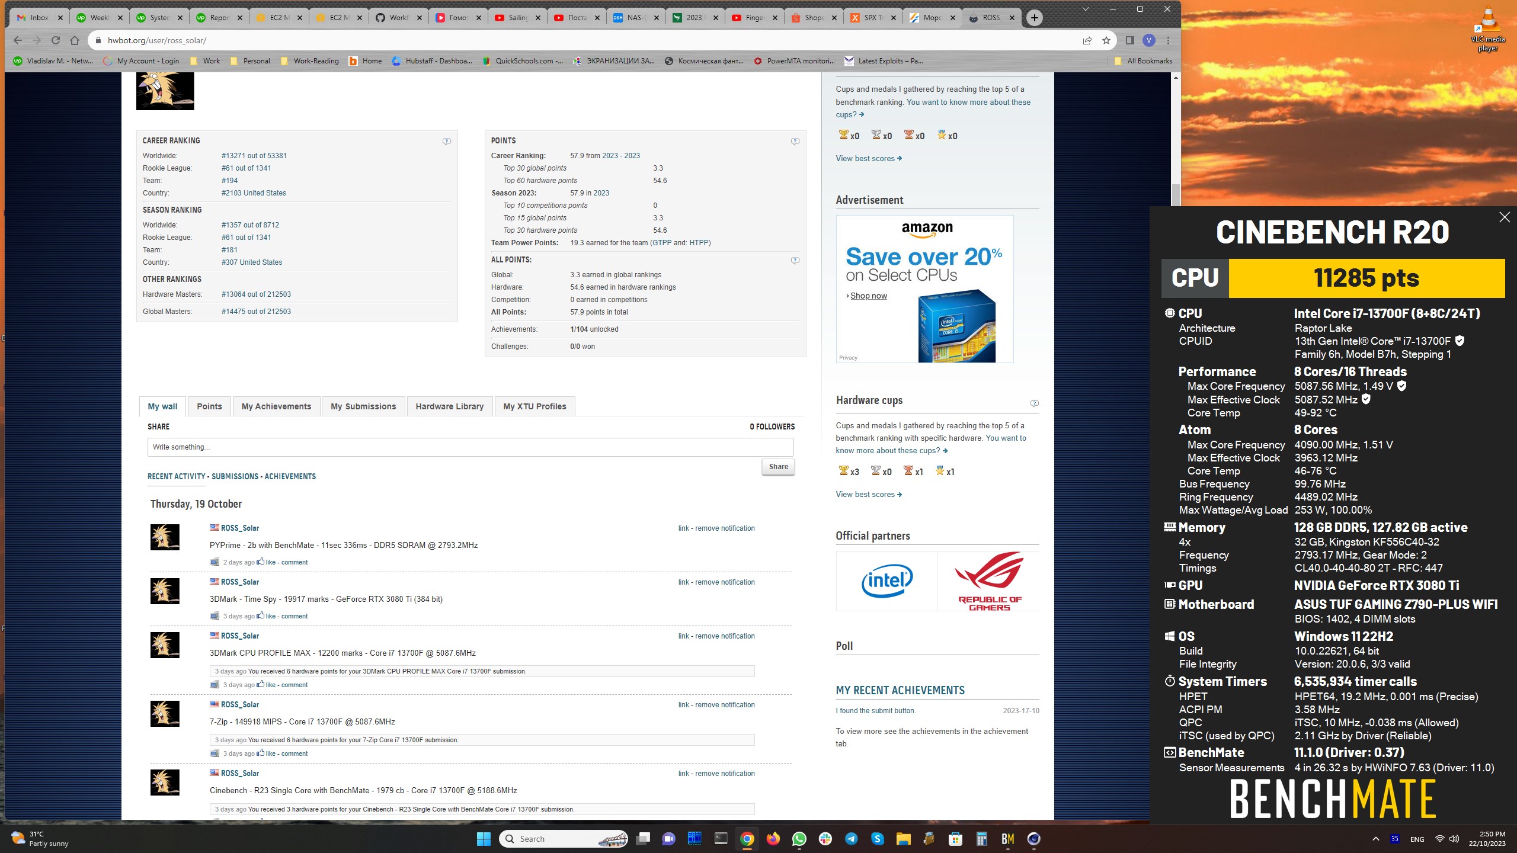Open a new browser tab
Screen dimensions: 1517x853
1035,18
